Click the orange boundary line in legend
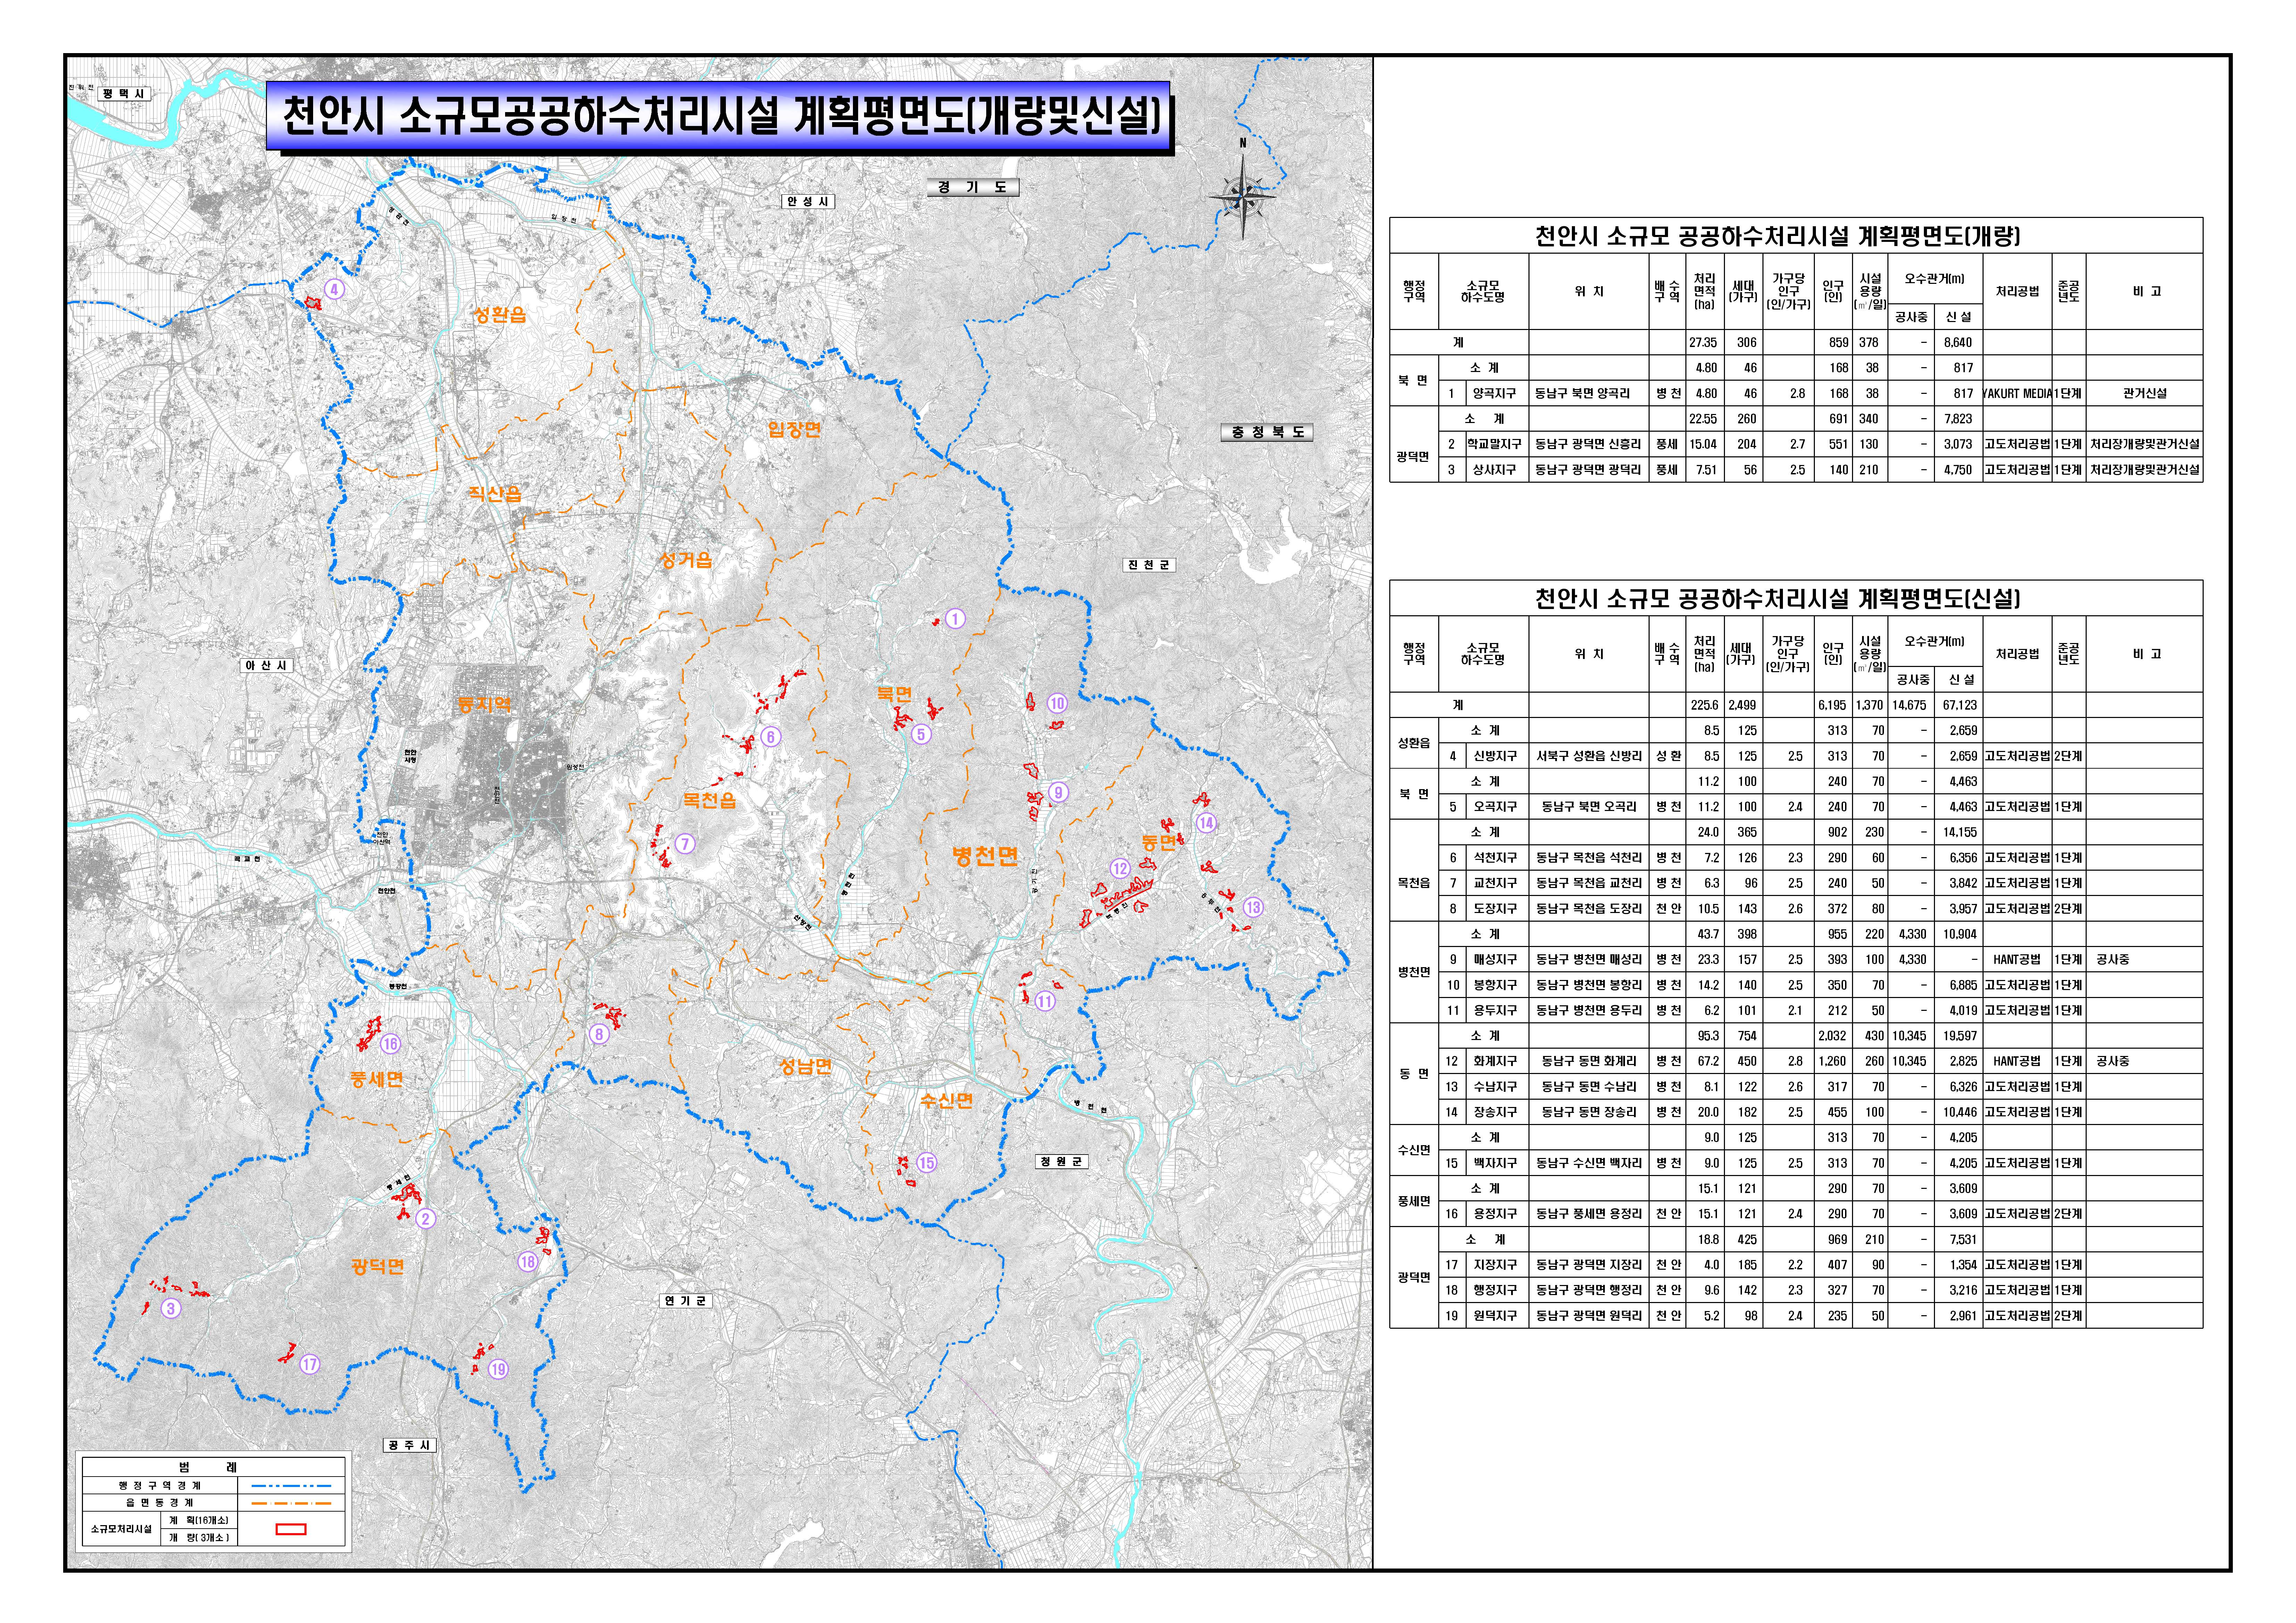 (x=291, y=1502)
